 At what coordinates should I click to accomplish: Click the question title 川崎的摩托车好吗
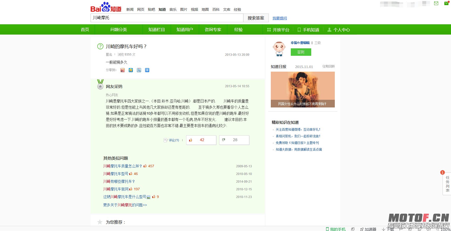click(x=126, y=46)
